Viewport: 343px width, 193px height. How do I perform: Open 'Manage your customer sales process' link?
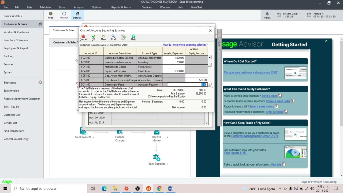[251, 72]
